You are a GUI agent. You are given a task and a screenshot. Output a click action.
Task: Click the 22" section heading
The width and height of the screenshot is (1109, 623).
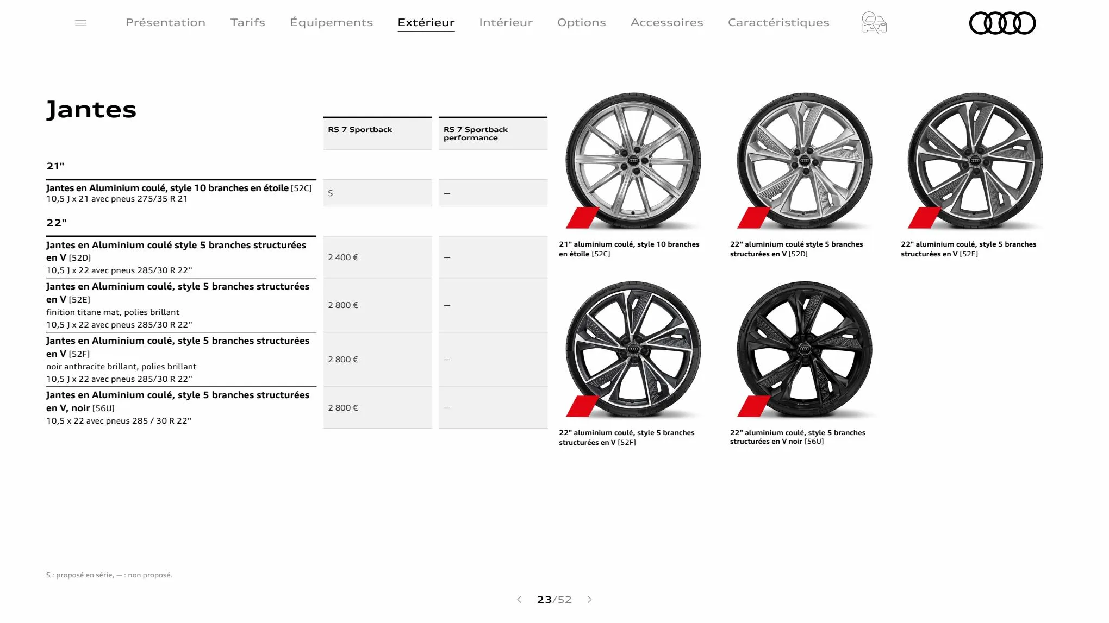(57, 222)
